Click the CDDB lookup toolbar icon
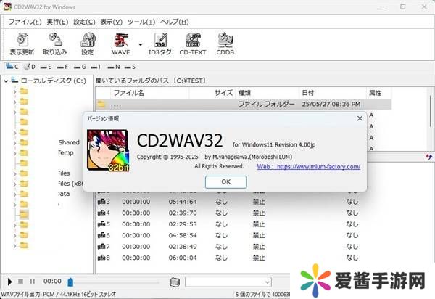The width and height of the screenshot is (435, 299). pos(225,41)
